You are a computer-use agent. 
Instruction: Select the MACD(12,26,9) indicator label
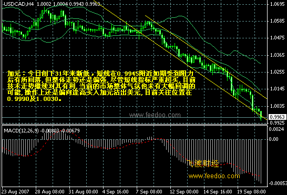21,131
